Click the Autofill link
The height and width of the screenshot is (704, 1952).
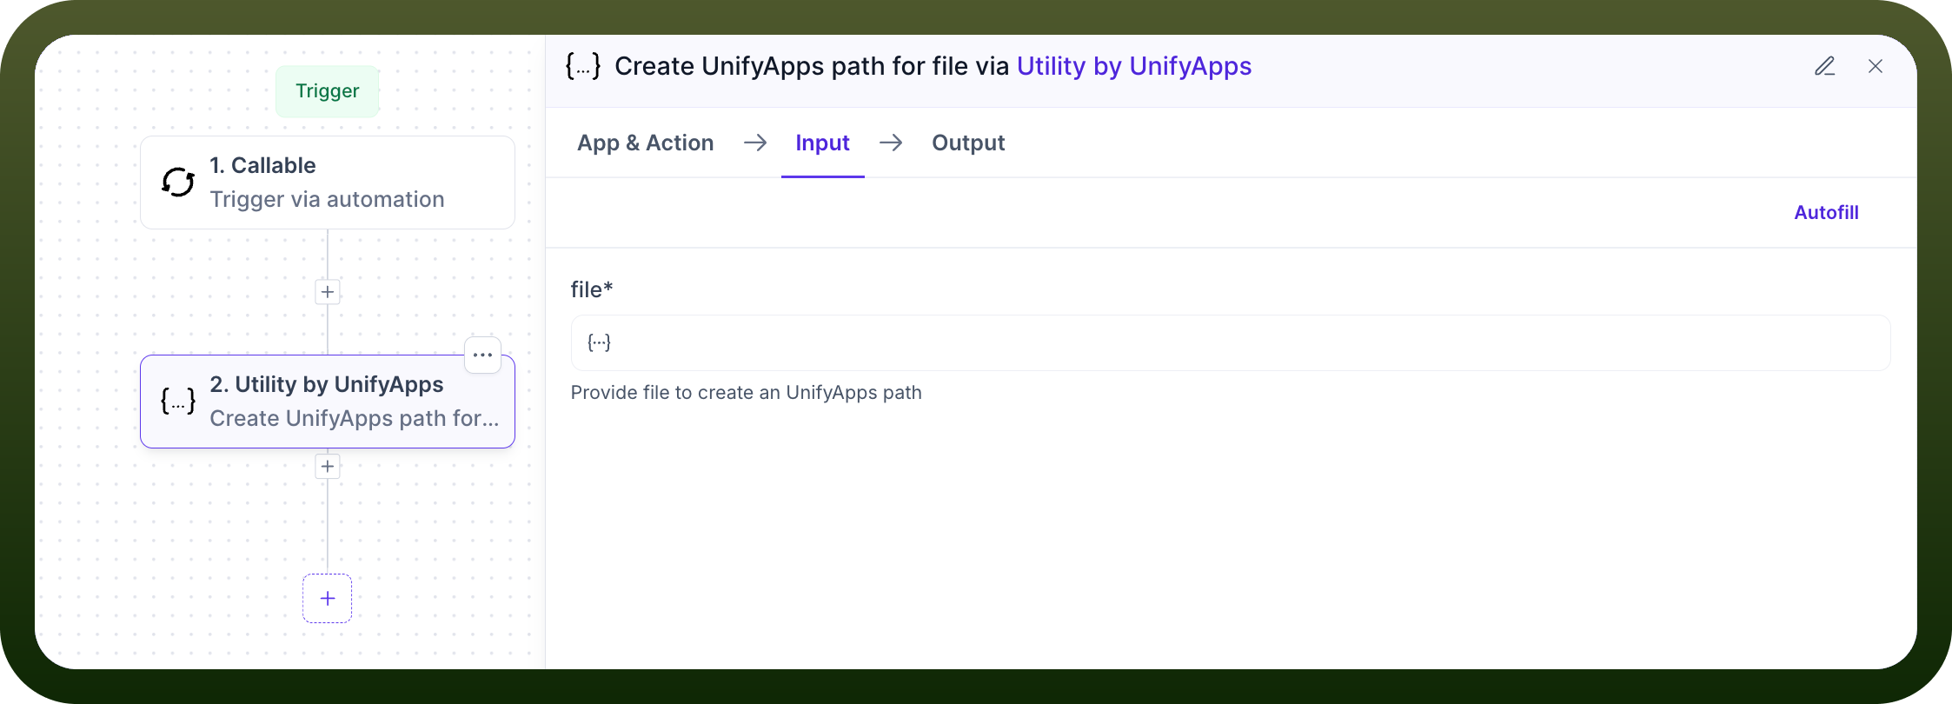(x=1827, y=212)
